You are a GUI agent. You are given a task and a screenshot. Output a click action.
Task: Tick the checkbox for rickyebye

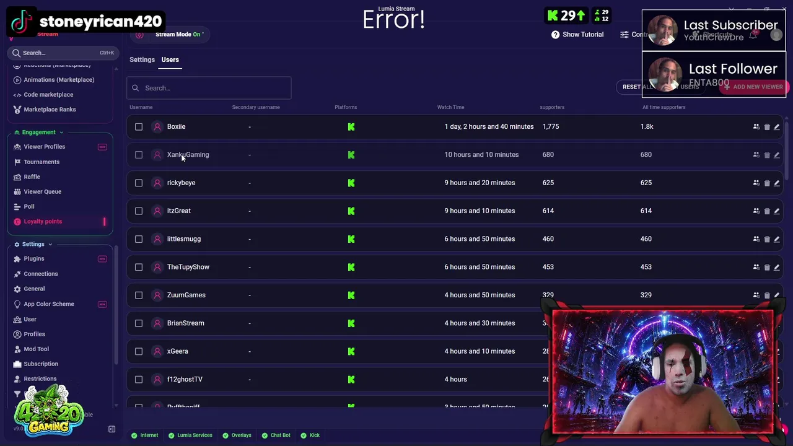point(139,183)
